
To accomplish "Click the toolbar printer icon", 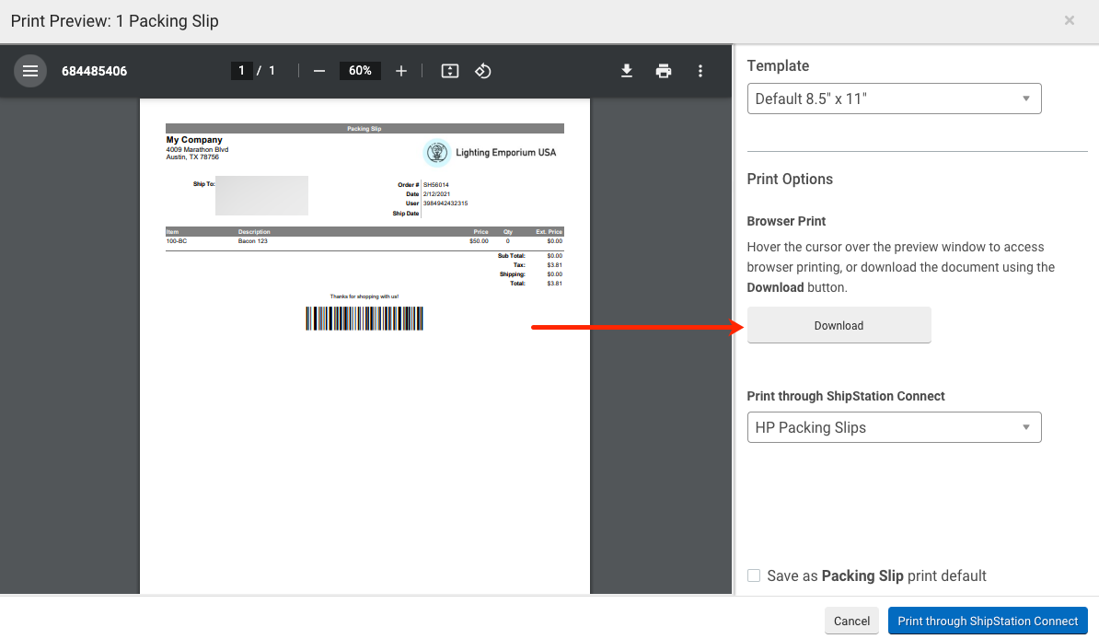I will [x=664, y=70].
